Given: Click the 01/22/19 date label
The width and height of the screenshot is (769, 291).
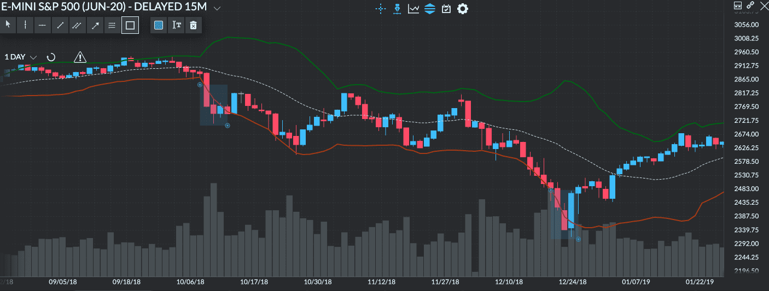Looking at the screenshot, I should pyautogui.click(x=700, y=282).
